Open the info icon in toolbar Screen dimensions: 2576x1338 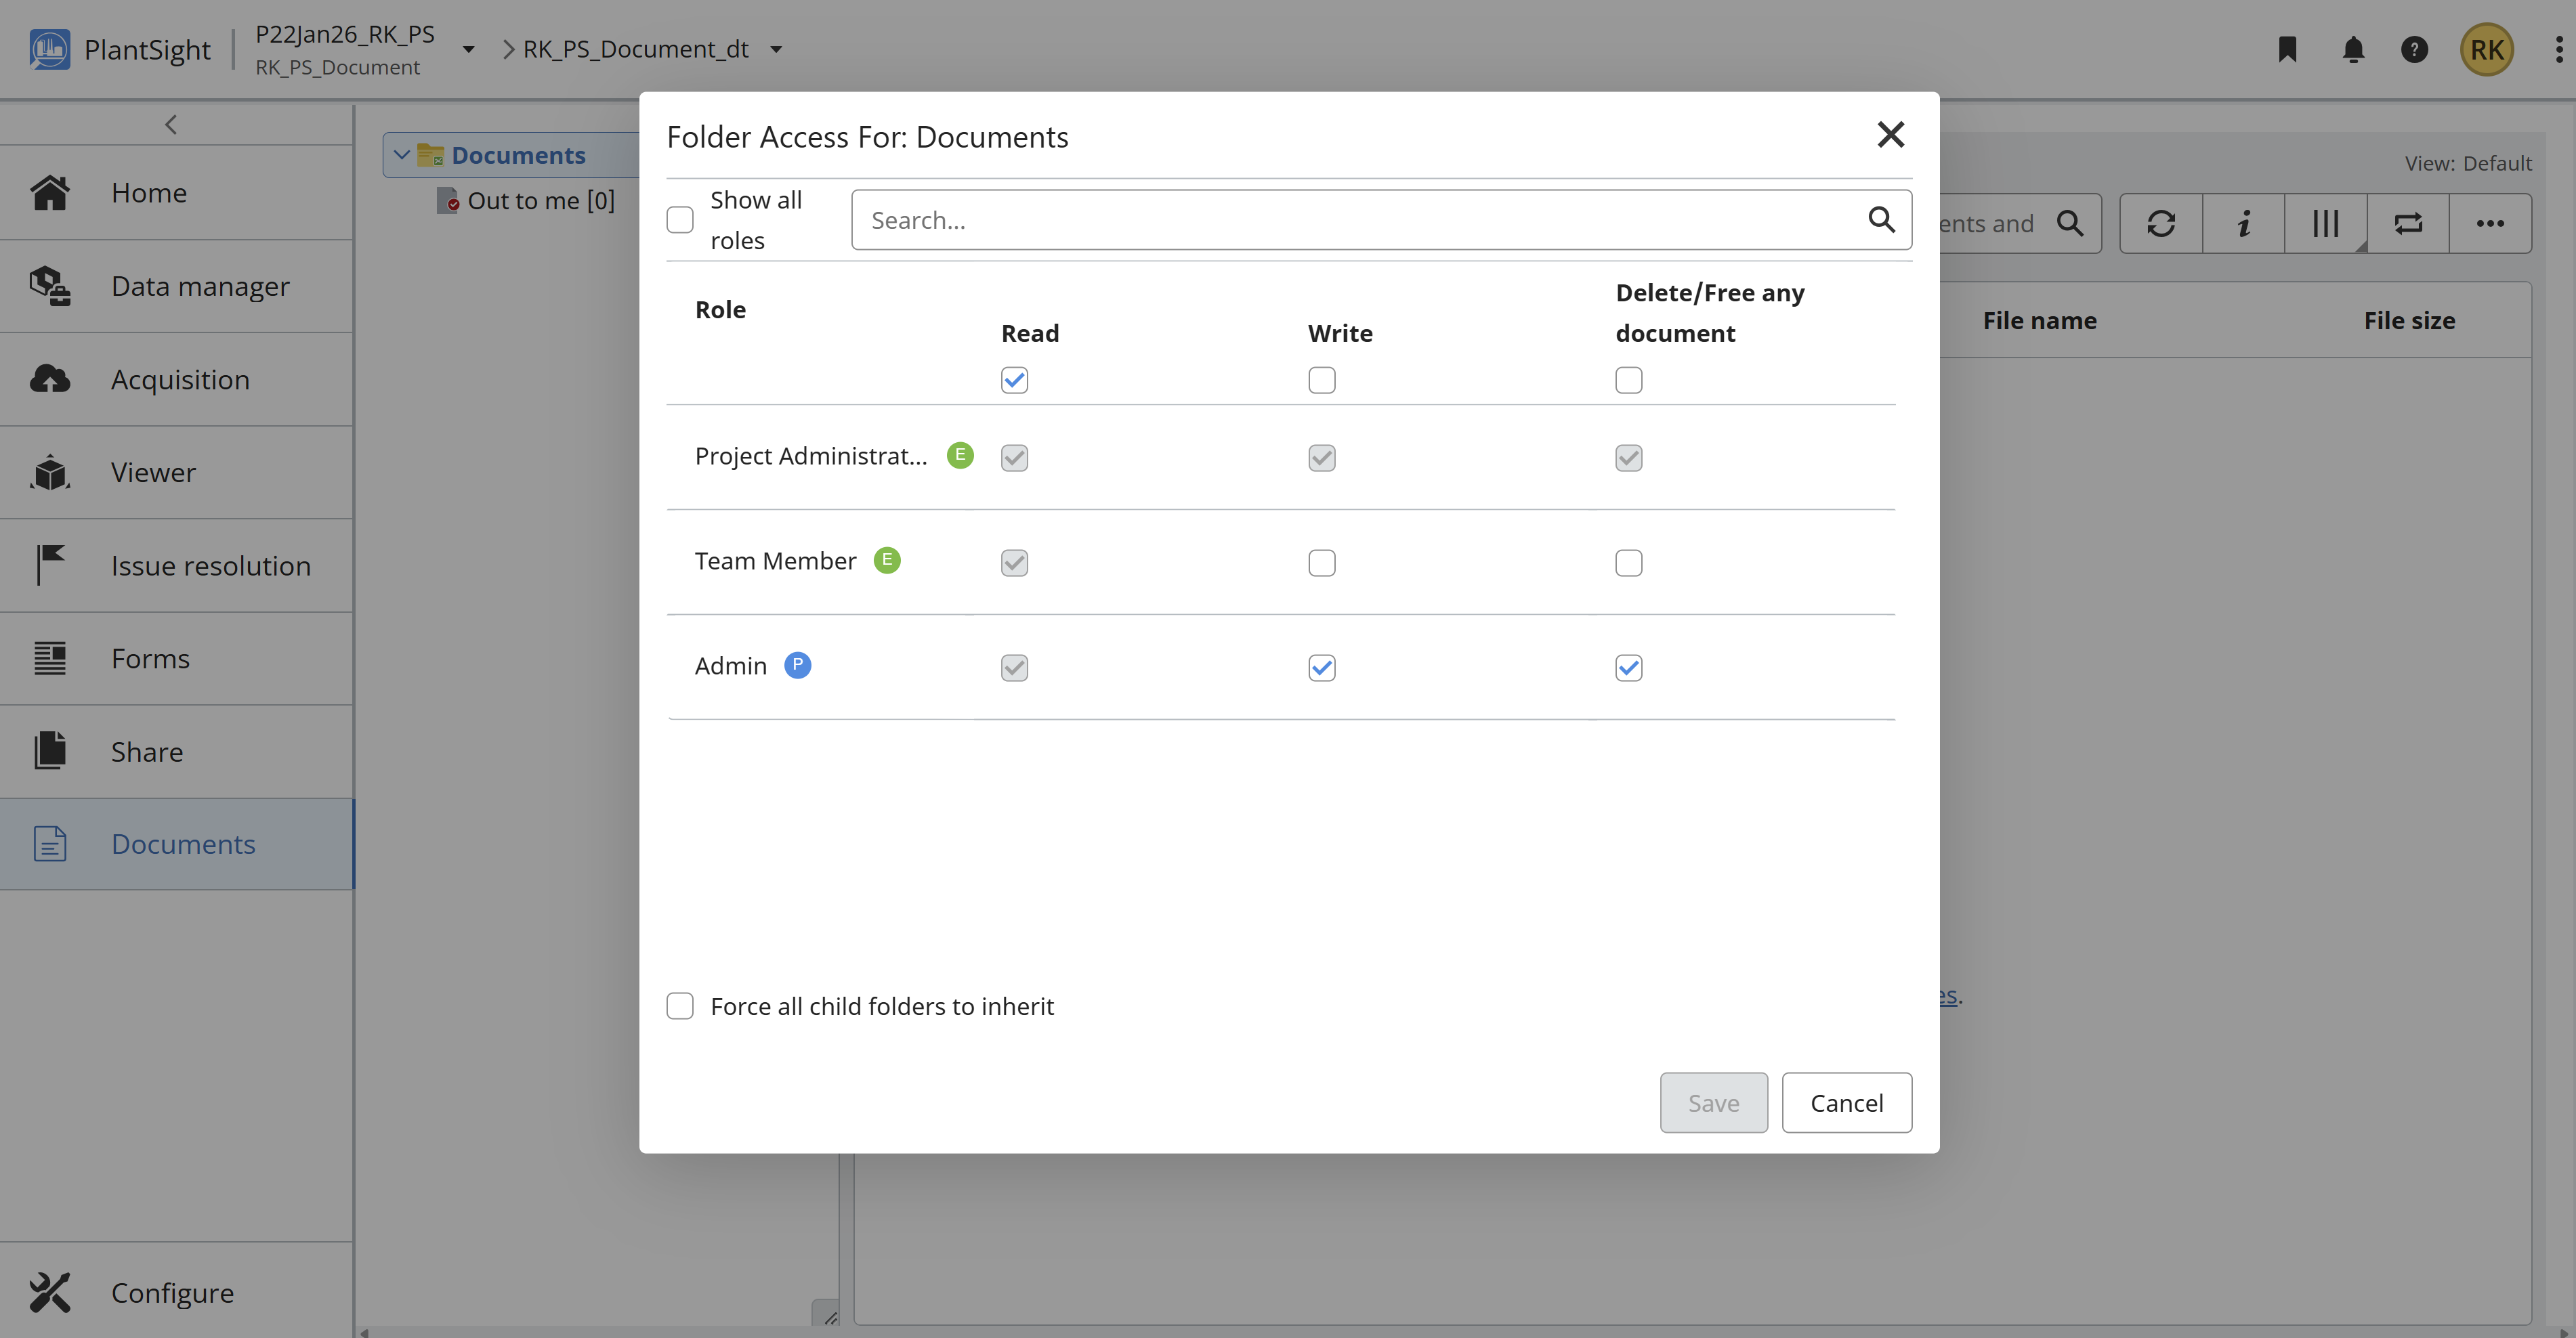pos(2244,223)
